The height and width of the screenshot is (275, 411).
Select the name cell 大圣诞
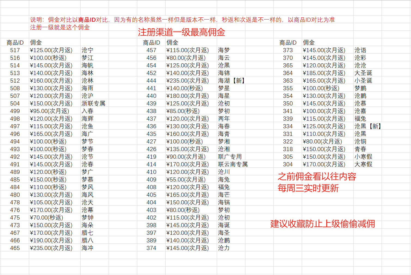pos(367,73)
